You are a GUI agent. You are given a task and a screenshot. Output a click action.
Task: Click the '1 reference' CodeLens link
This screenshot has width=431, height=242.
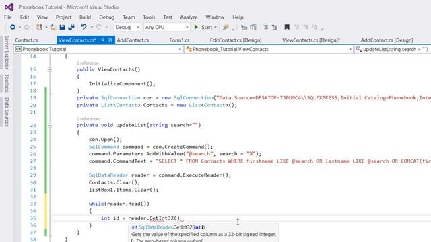[88, 63]
